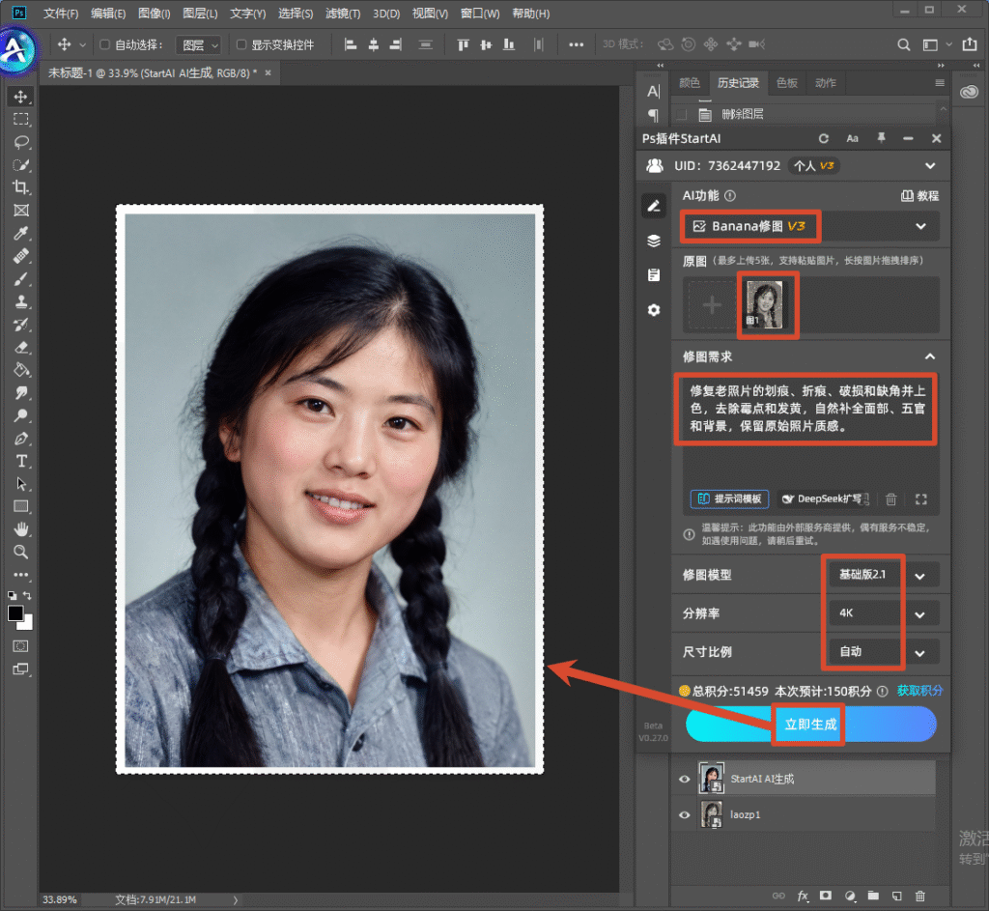The image size is (989, 911).
Task: Open the 分辨率 4K dropdown
Action: 883,613
